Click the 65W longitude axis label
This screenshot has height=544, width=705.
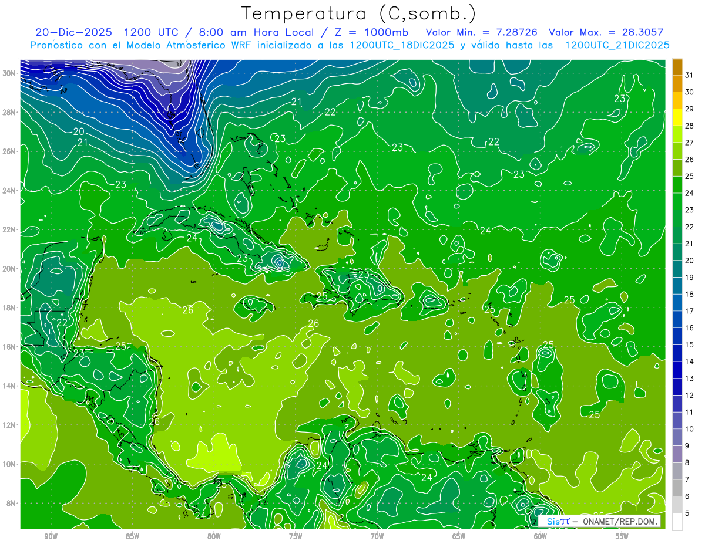tap(459, 536)
